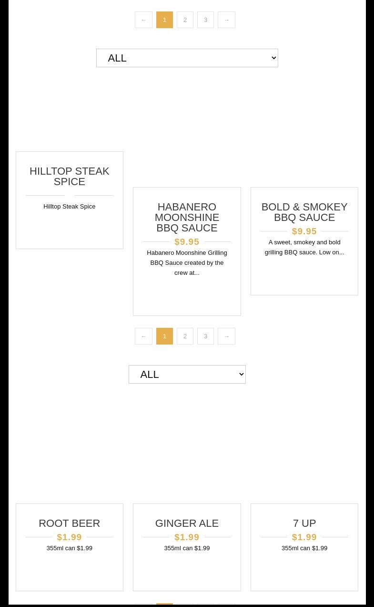Click the Bold & Smokey sauce description text
The height and width of the screenshot is (607, 374).
click(x=304, y=247)
